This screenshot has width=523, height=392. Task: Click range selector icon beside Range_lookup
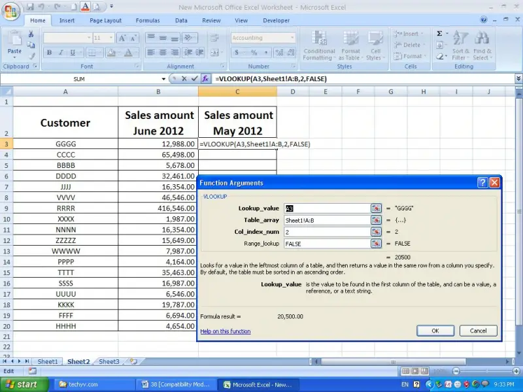coord(376,244)
